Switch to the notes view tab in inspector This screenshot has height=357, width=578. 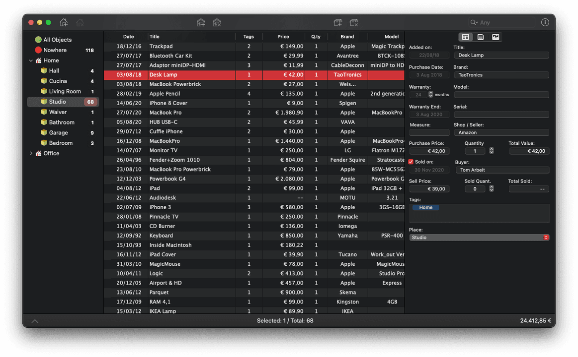[x=481, y=37]
